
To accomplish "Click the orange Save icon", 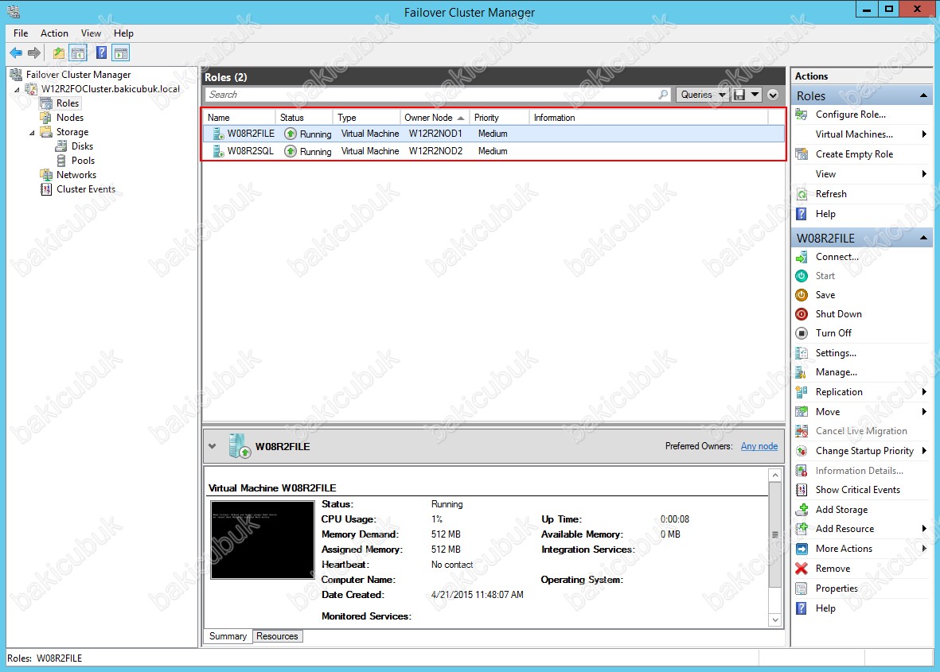I will click(x=801, y=295).
